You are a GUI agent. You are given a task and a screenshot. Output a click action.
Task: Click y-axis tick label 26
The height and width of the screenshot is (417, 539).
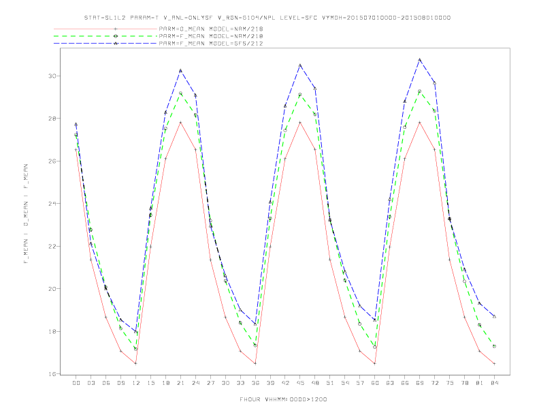(x=52, y=161)
